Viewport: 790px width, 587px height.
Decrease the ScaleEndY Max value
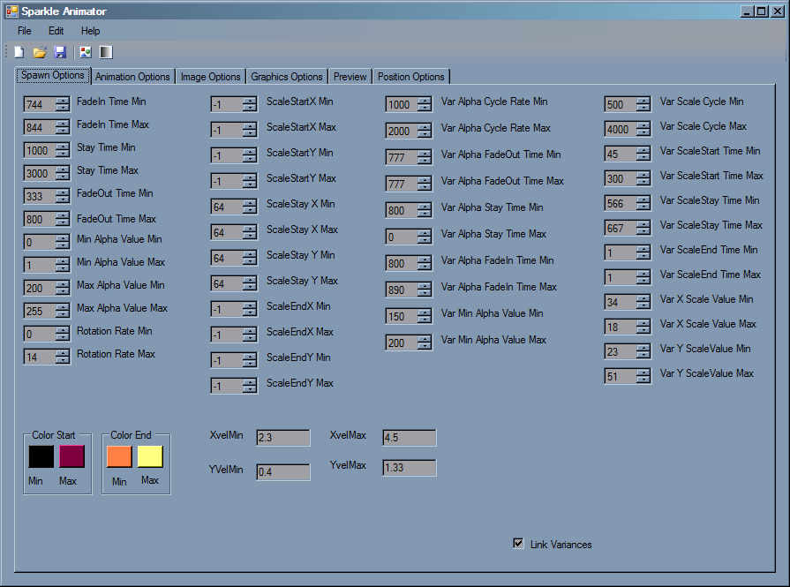(250, 389)
